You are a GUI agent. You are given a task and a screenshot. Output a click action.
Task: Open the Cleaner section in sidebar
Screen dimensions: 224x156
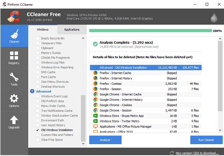(x=14, y=36)
